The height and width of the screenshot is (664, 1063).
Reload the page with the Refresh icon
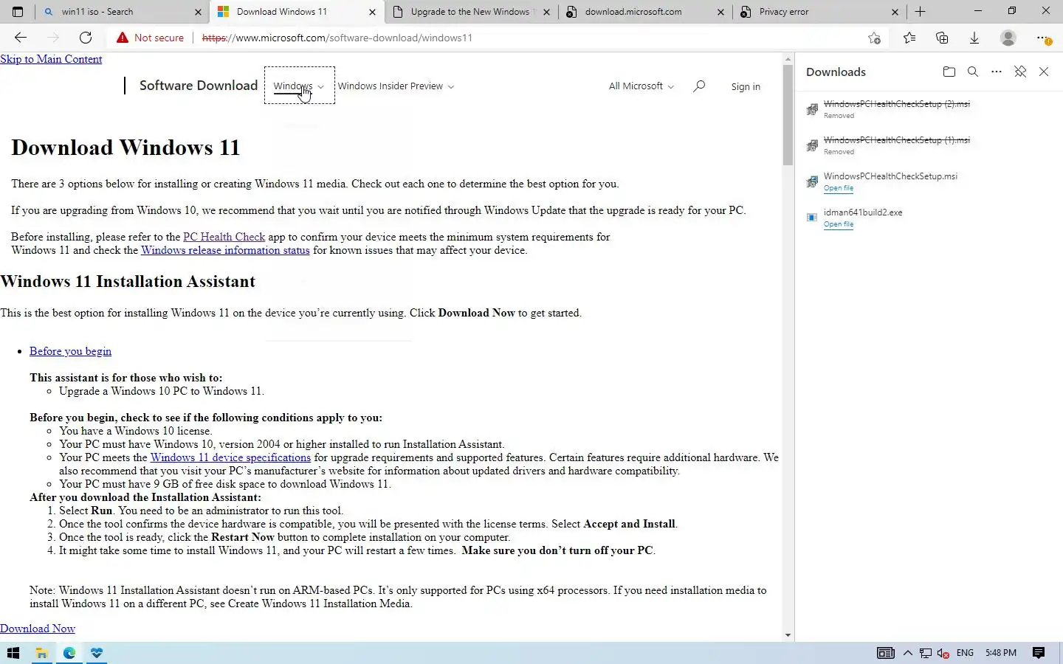click(86, 38)
